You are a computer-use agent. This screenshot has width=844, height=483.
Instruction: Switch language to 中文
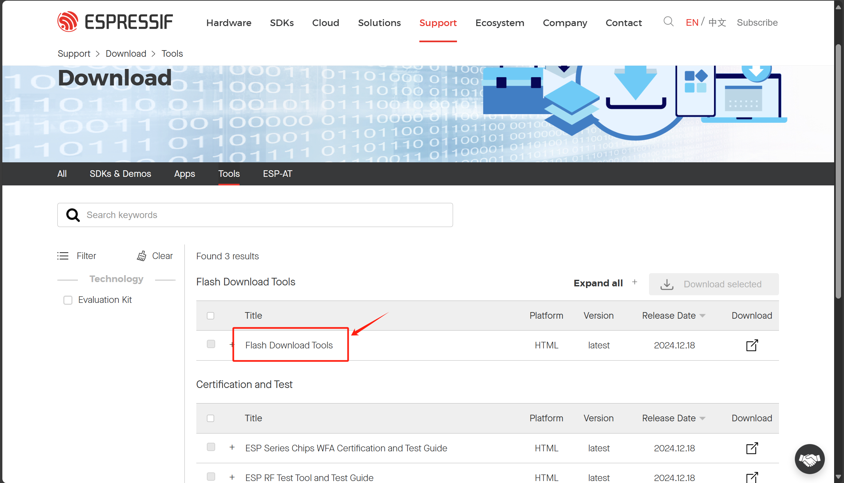pyautogui.click(x=717, y=22)
